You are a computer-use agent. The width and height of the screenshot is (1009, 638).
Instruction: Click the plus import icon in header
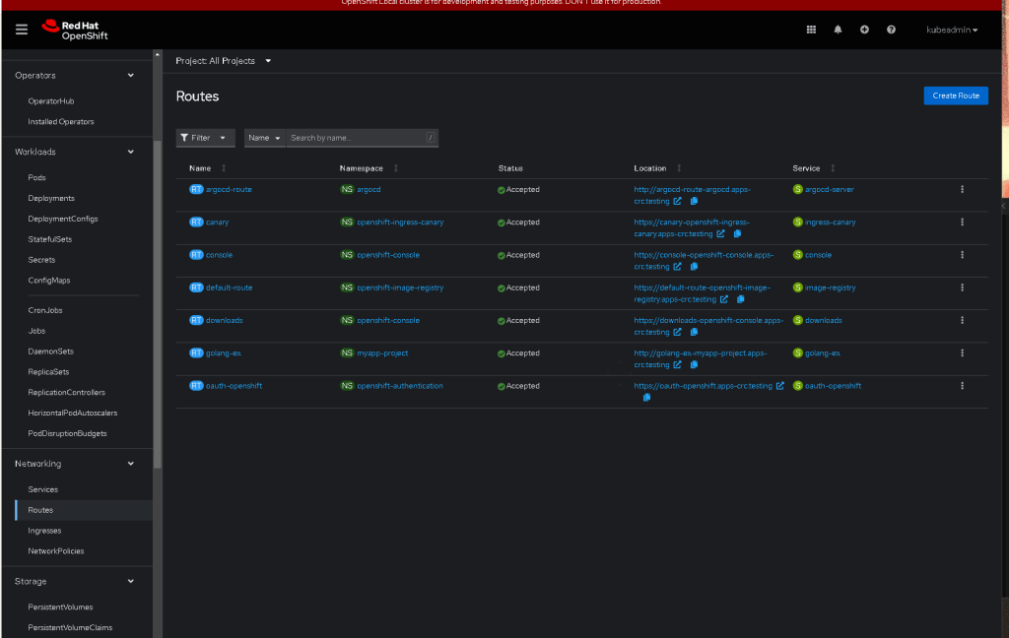(864, 30)
